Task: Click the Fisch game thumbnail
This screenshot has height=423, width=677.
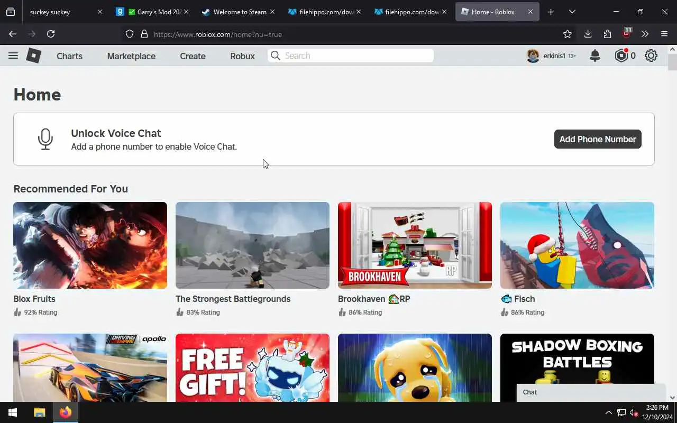Action: (577, 245)
